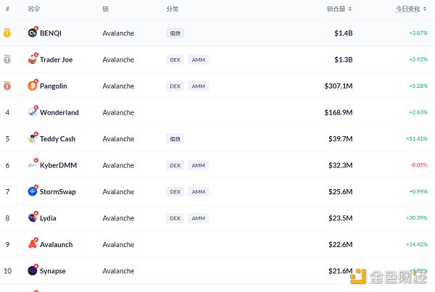The image size is (435, 292).
Task: Click the Synapse logo icon
Action: tap(33, 271)
